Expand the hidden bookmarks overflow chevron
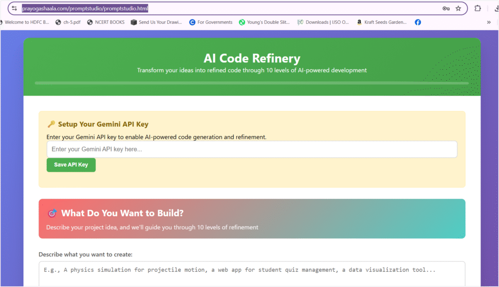 coord(489,22)
